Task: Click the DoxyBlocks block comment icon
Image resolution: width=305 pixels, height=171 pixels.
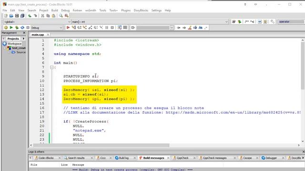Action: tap(247, 22)
